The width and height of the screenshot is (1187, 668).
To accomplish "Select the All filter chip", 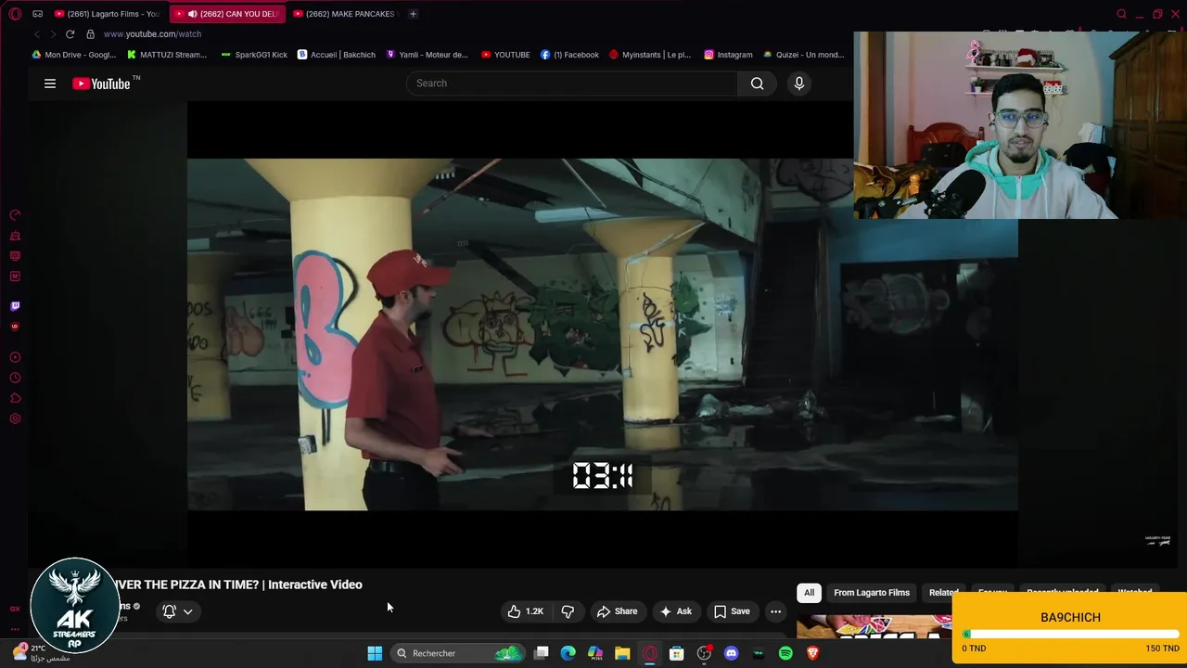I will [809, 593].
